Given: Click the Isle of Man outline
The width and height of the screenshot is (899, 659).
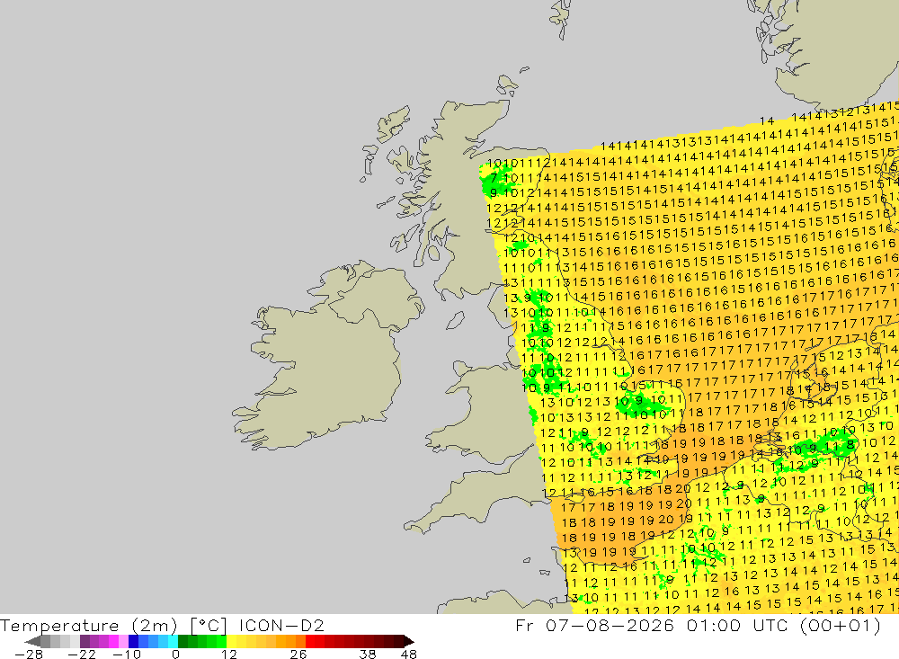Looking at the screenshot, I should click(455, 320).
